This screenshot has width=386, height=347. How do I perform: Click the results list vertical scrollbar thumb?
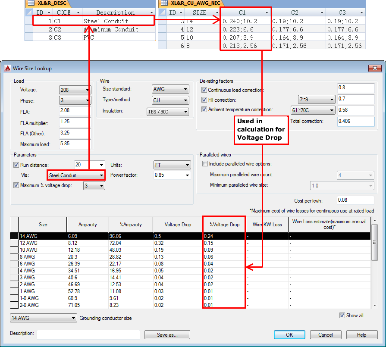click(375, 242)
